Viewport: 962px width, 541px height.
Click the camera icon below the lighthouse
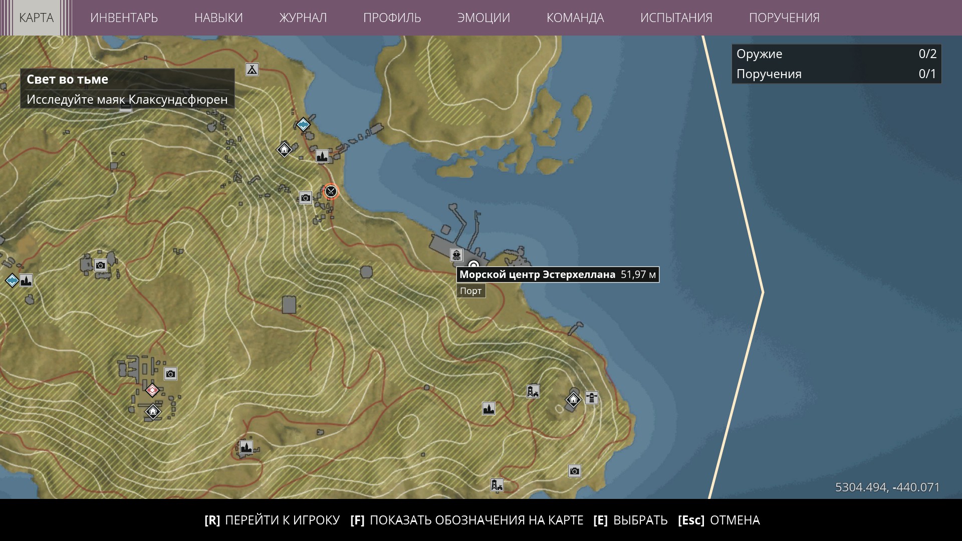[x=574, y=471]
